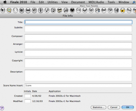136x111 pixels.
Task: Open the Edit menu
Action: [41, 2]
